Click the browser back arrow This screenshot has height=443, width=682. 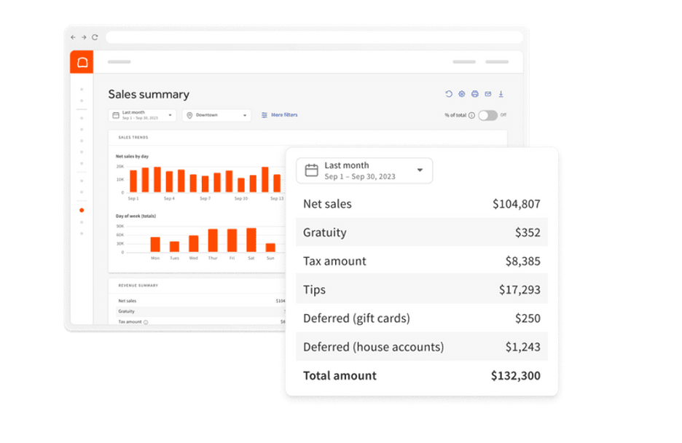pyautogui.click(x=73, y=37)
